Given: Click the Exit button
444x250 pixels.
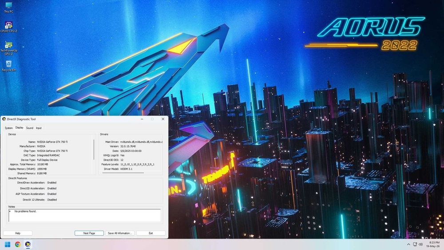Looking at the screenshot, I should tap(151, 233).
